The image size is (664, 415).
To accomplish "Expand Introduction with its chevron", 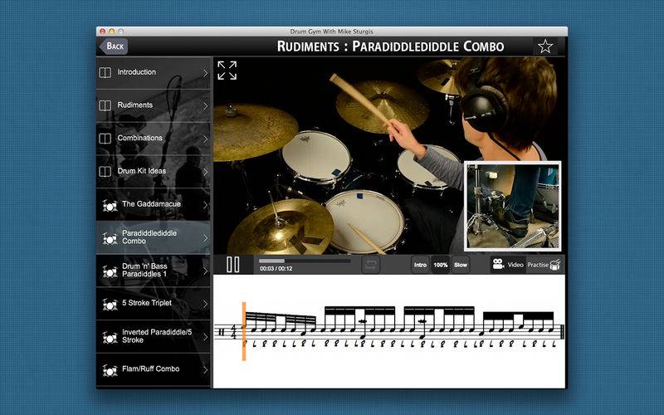I will tap(205, 73).
